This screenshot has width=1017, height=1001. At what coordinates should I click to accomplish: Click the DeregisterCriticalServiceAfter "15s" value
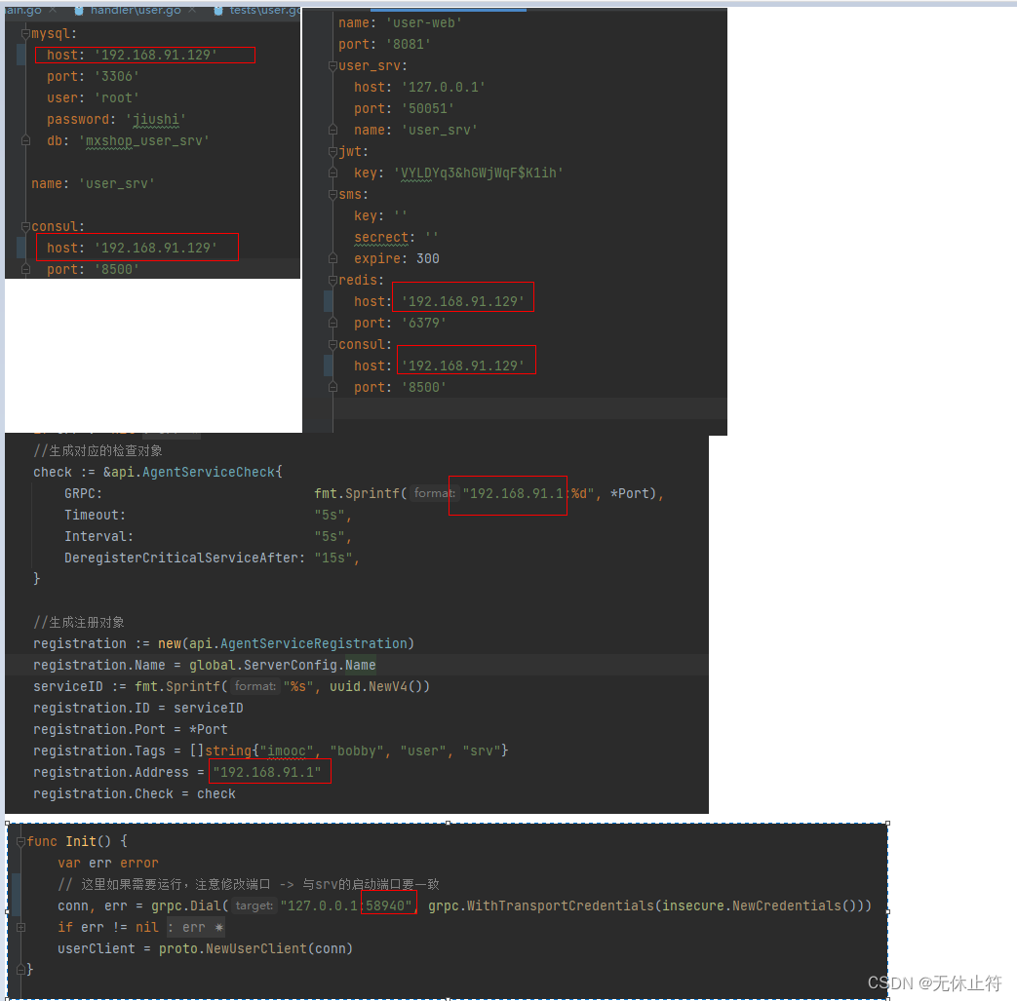[x=333, y=558]
